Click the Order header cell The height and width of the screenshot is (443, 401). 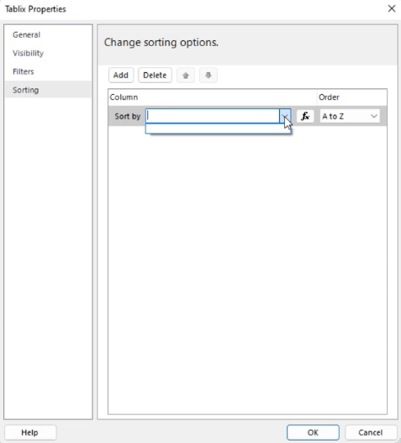point(352,97)
